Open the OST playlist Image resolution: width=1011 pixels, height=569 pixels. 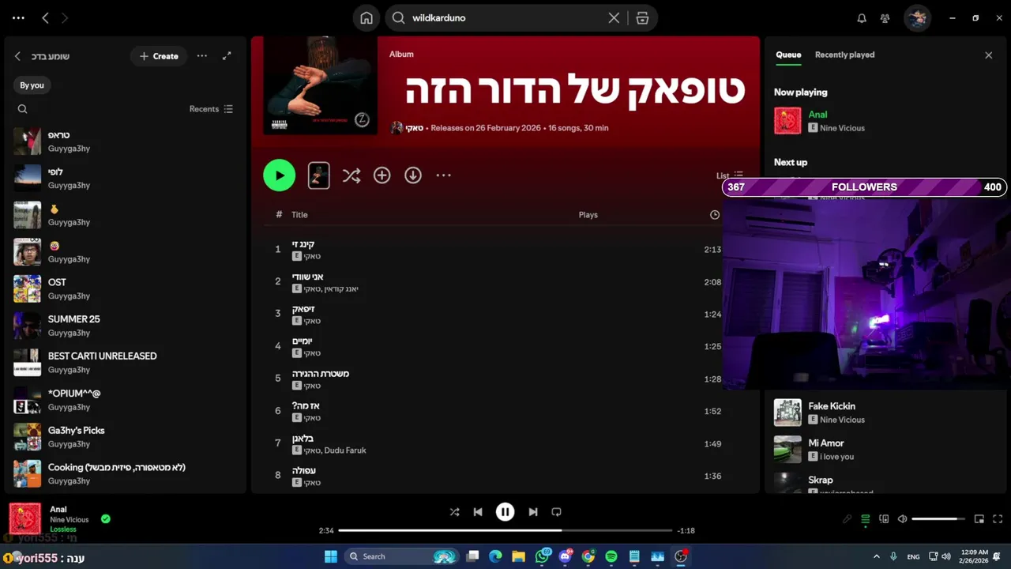126,288
